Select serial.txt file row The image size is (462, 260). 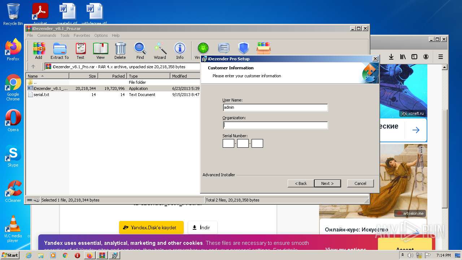pyautogui.click(x=113, y=95)
